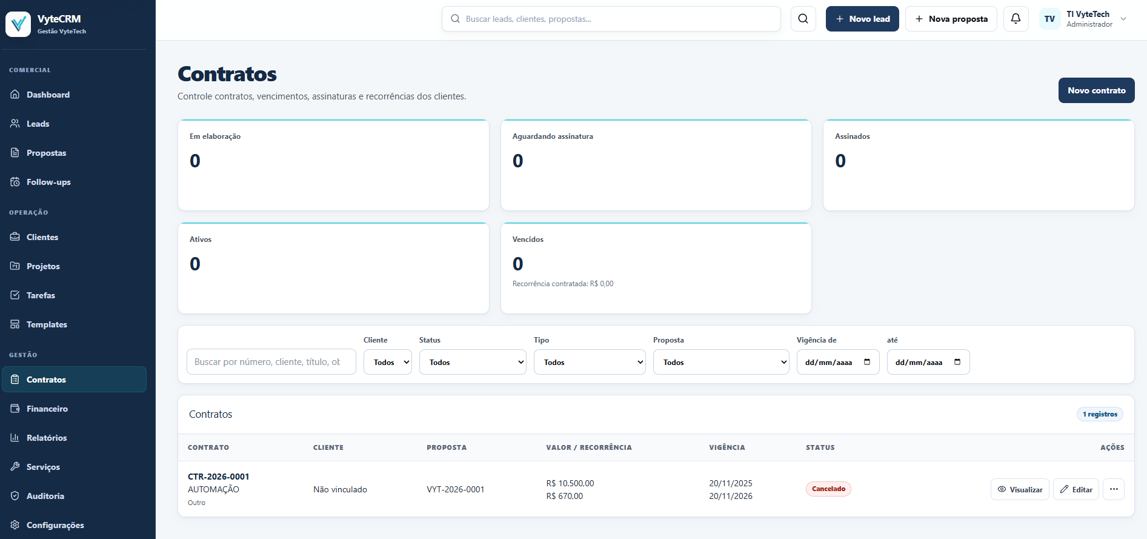Click the Tarefas check-square icon
The height and width of the screenshot is (539, 1147).
click(x=15, y=295)
